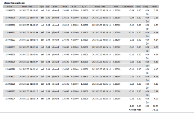Screen dimensions: 194x113
Task: Select ticket number 253998226
Action: [10, 84]
